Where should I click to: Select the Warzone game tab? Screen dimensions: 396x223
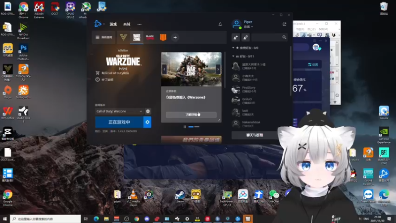tap(137, 38)
